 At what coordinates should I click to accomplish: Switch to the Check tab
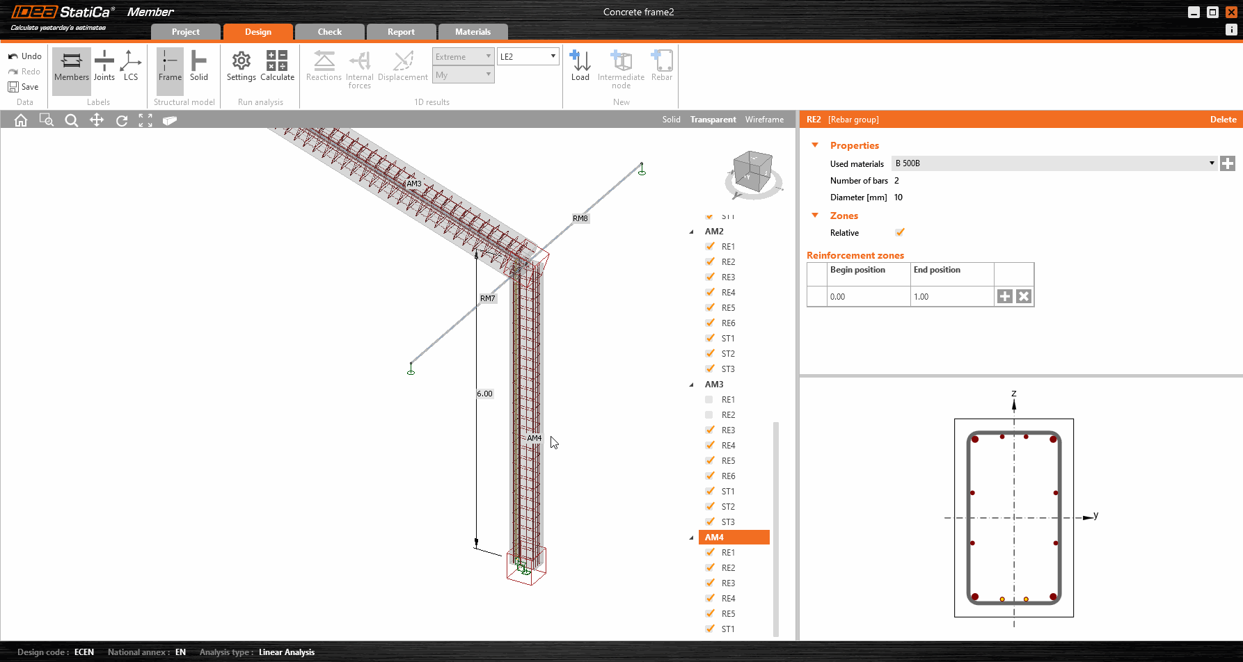coord(329,32)
